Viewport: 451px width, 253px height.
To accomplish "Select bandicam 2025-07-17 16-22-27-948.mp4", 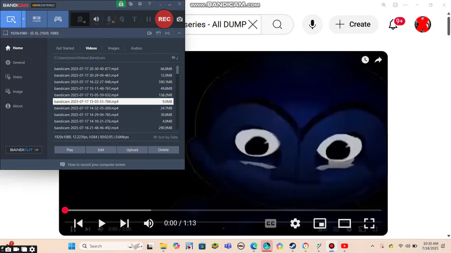I will click(113, 82).
